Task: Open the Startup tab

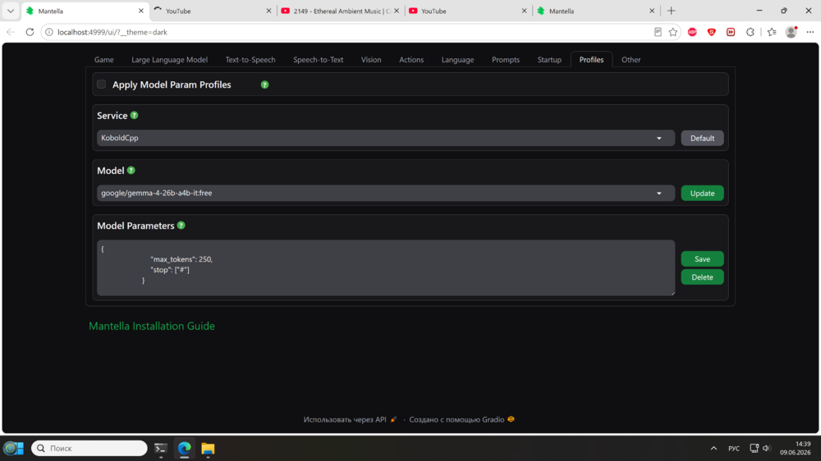Action: pos(549,60)
